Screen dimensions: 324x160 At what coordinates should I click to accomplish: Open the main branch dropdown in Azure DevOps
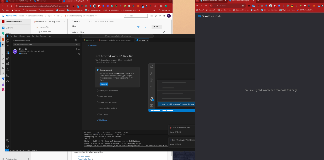[76, 21]
